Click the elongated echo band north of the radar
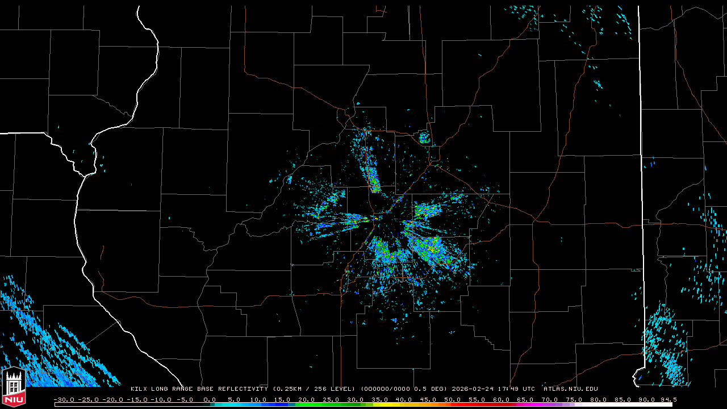 (373, 179)
